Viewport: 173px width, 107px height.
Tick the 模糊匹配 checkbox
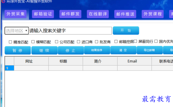pyautogui.click(x=33, y=42)
